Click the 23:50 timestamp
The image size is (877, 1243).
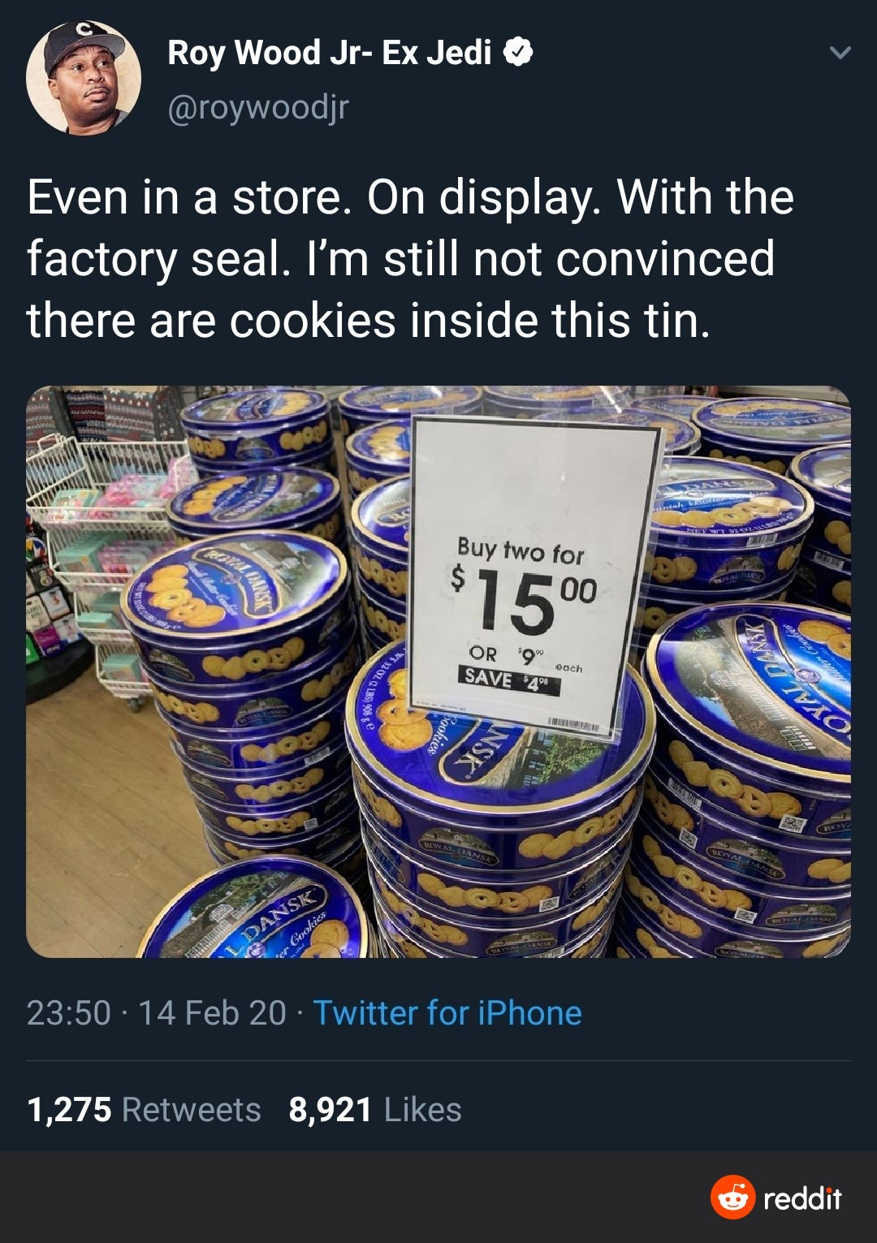pyautogui.click(x=68, y=1012)
